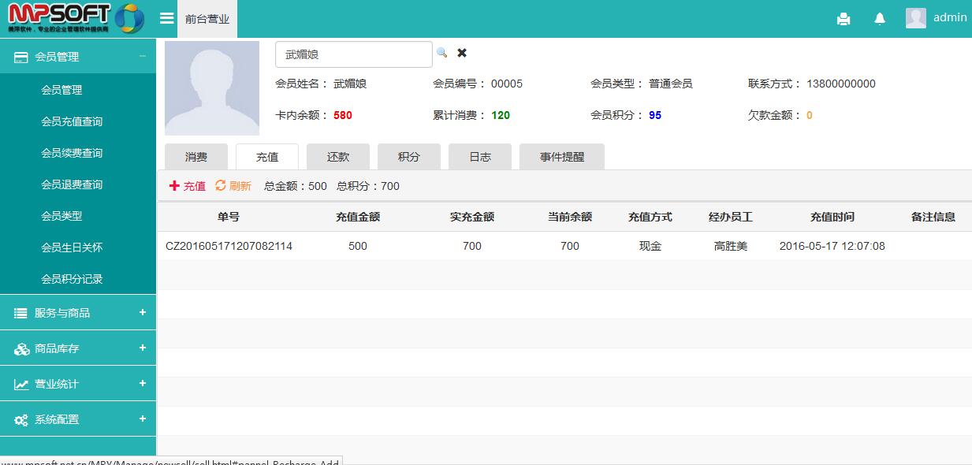Open the notification bell
This screenshot has height=465, width=972.
coord(880,19)
